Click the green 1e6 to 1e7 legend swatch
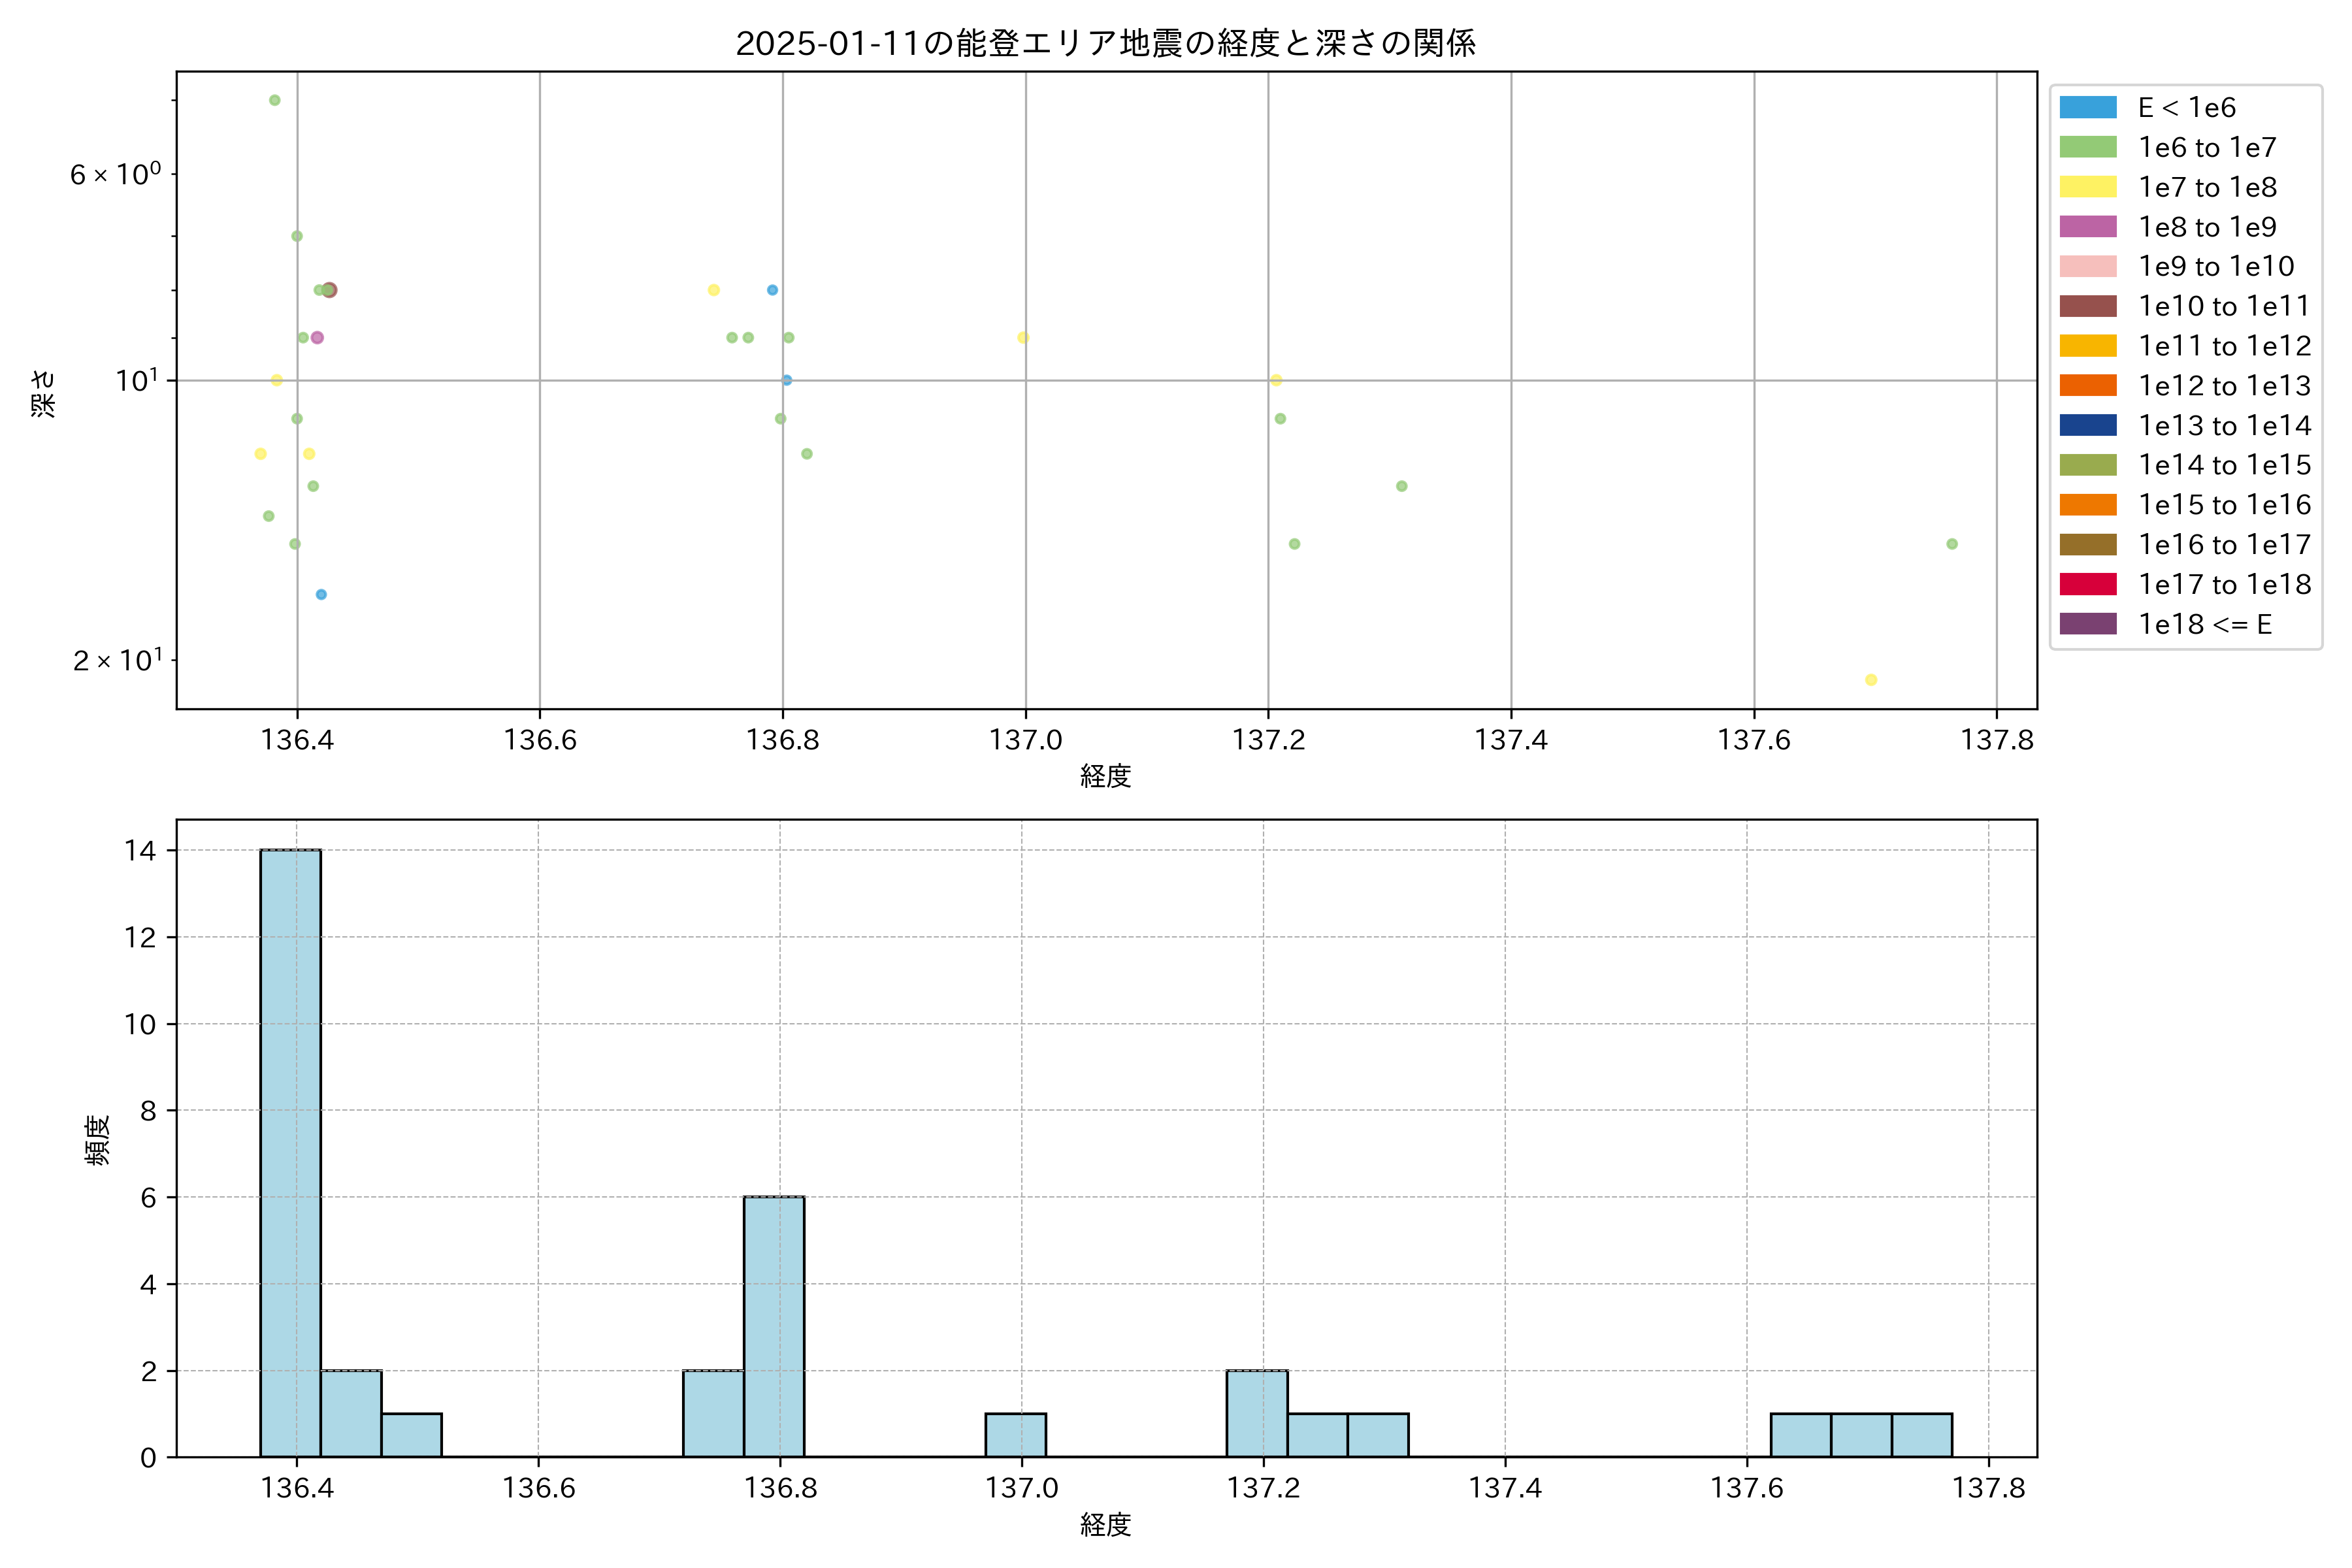Image resolution: width=2352 pixels, height=1568 pixels. point(2088,148)
